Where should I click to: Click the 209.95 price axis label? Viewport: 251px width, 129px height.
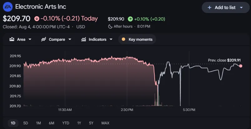click(x=15, y=56)
